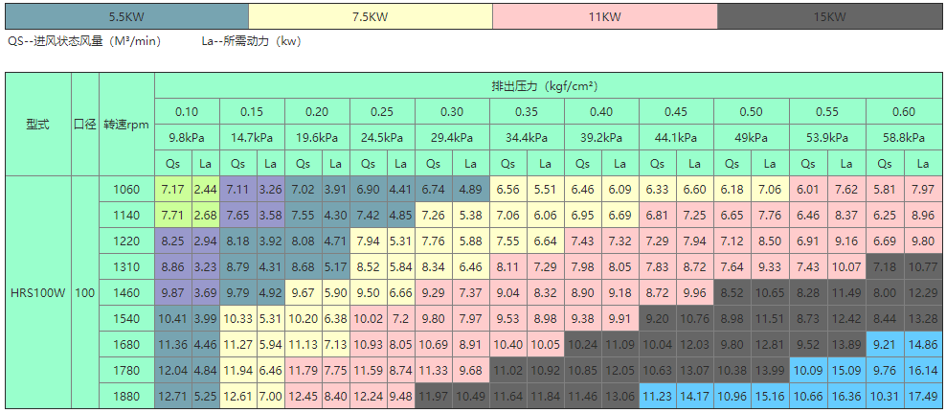Click the 排出压力 (kgf/cm²) header
The image size is (946, 413).
pyautogui.click(x=545, y=86)
